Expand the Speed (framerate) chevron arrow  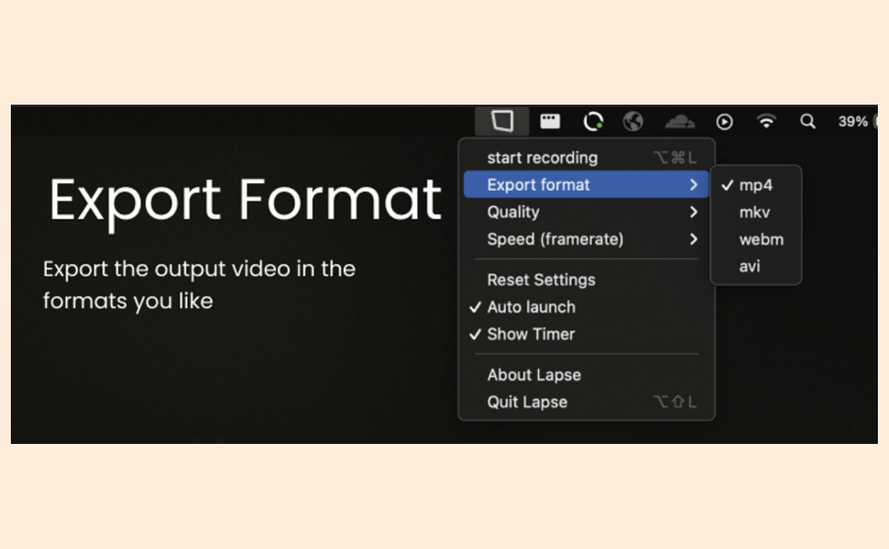click(x=694, y=239)
